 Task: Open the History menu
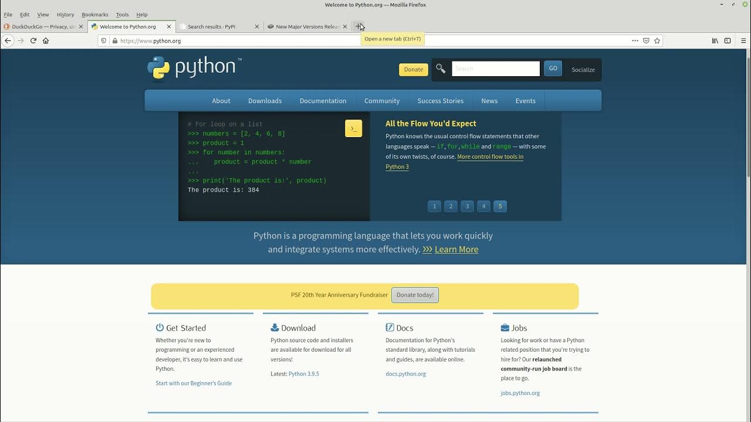[x=65, y=14]
